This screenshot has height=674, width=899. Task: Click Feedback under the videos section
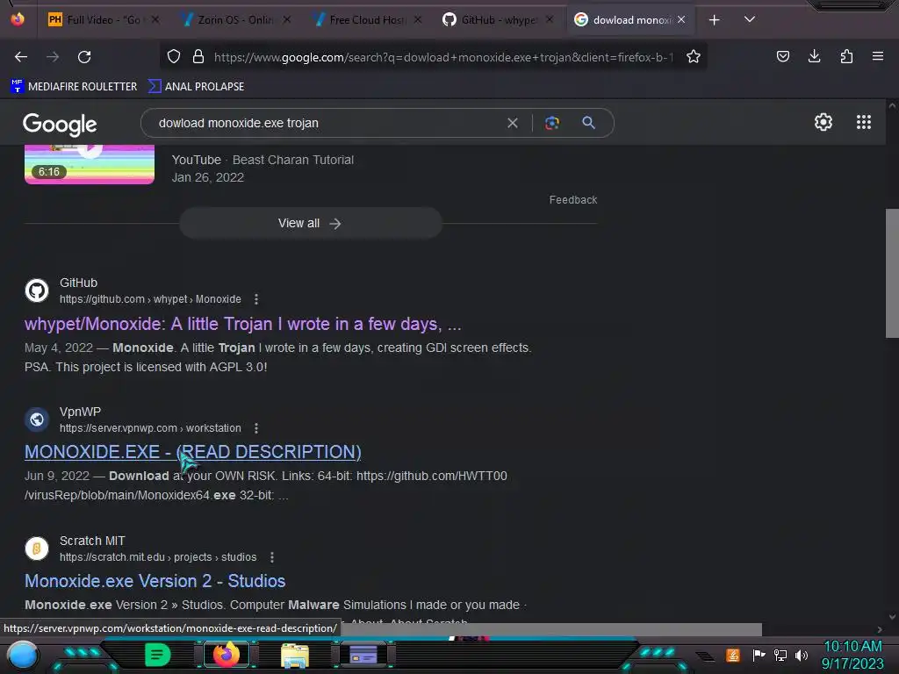pos(572,200)
